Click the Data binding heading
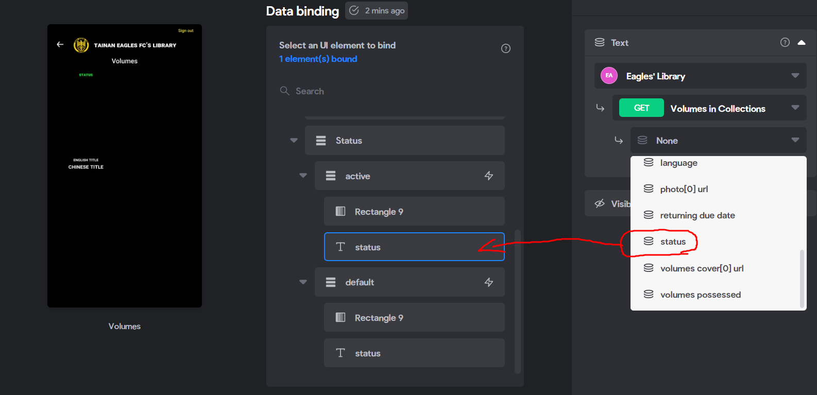This screenshot has width=817, height=395. (x=302, y=11)
